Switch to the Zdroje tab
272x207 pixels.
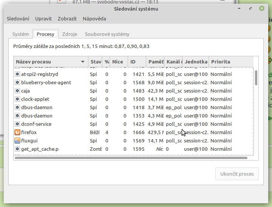point(70,34)
